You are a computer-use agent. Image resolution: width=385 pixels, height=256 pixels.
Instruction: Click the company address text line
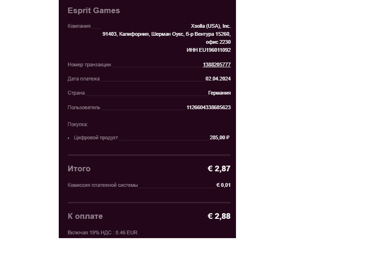coord(166,34)
